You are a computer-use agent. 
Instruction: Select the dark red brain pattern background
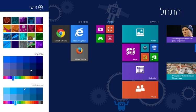click(x=7, y=20)
